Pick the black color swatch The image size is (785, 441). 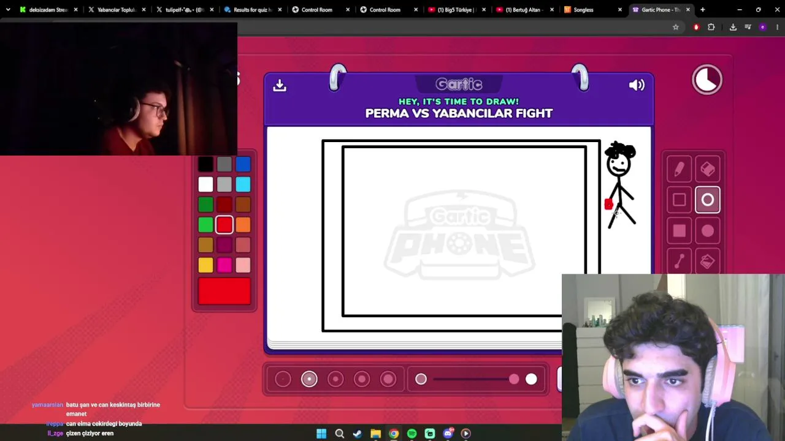205,164
